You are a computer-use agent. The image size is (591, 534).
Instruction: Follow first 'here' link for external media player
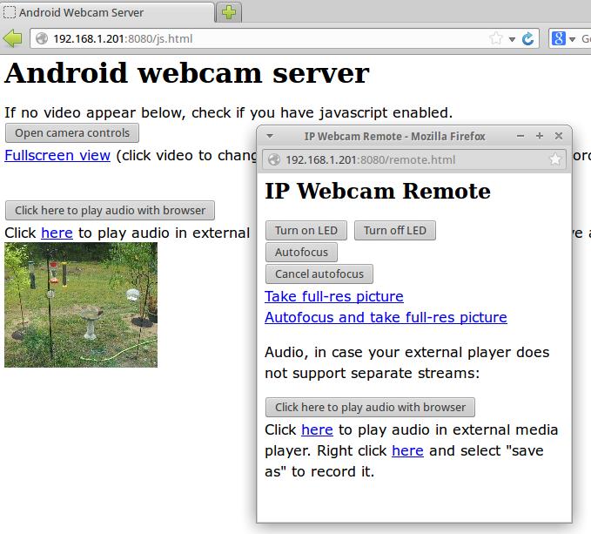click(317, 430)
